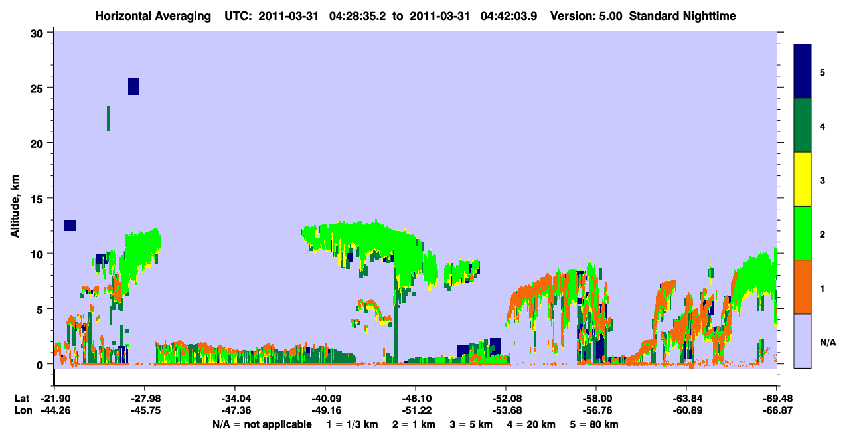Click longitude value -53.68
863x443 pixels.
pos(506,411)
